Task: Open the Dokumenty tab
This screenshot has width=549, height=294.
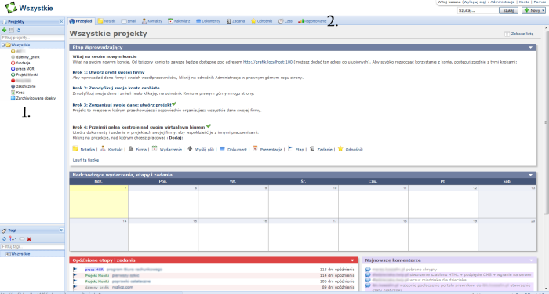Action: (x=208, y=21)
